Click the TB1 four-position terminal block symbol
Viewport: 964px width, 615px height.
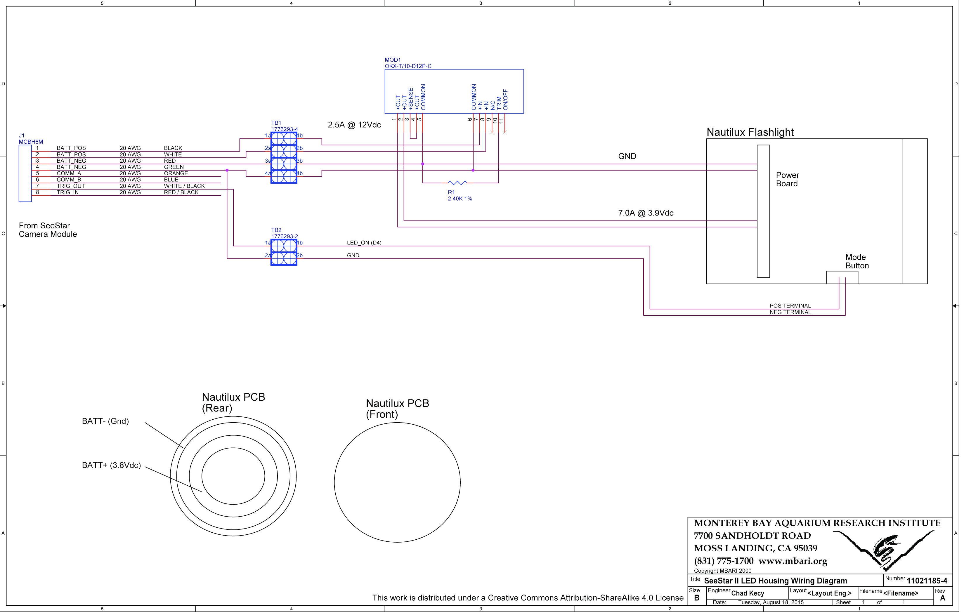(284, 158)
